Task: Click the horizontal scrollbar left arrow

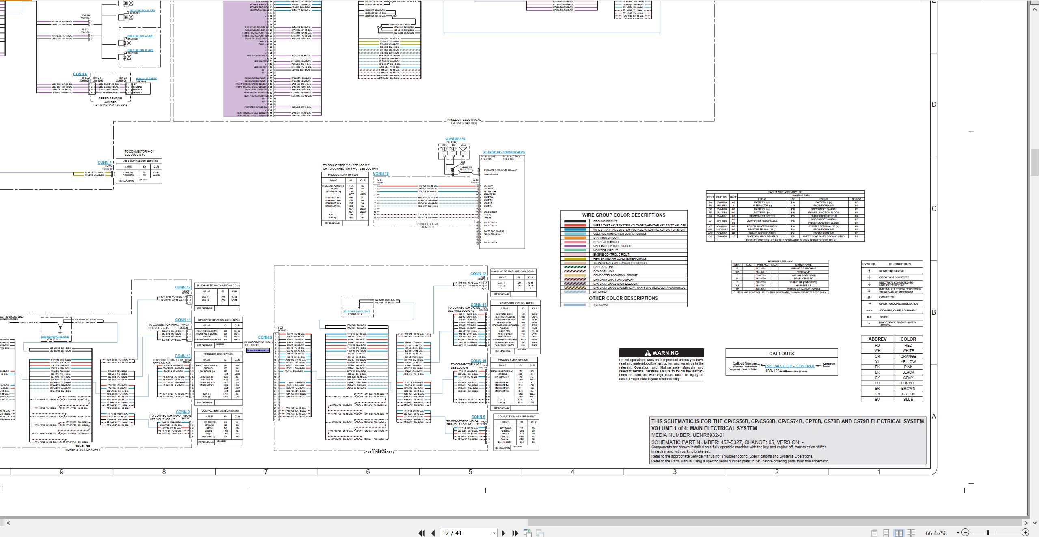Action: [x=8, y=523]
